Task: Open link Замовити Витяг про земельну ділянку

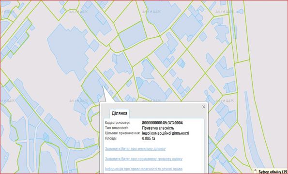Action: pyautogui.click(x=135, y=149)
